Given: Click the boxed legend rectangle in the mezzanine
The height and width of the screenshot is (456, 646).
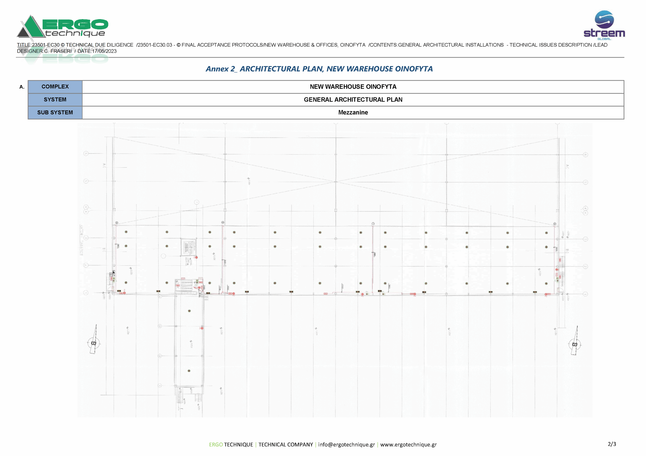Looking at the screenshot, I should coord(188,247).
